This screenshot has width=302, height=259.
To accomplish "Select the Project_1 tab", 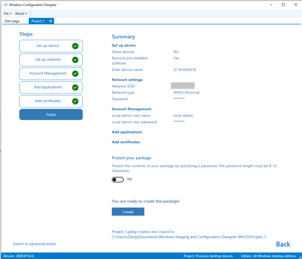I will point(38,21).
